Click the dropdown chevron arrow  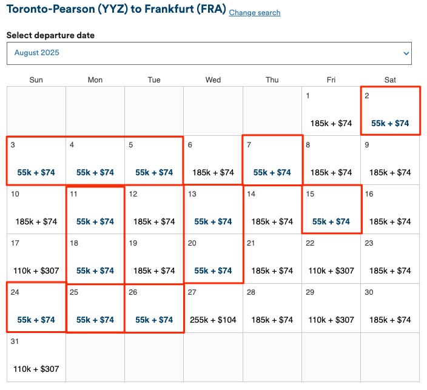click(406, 53)
